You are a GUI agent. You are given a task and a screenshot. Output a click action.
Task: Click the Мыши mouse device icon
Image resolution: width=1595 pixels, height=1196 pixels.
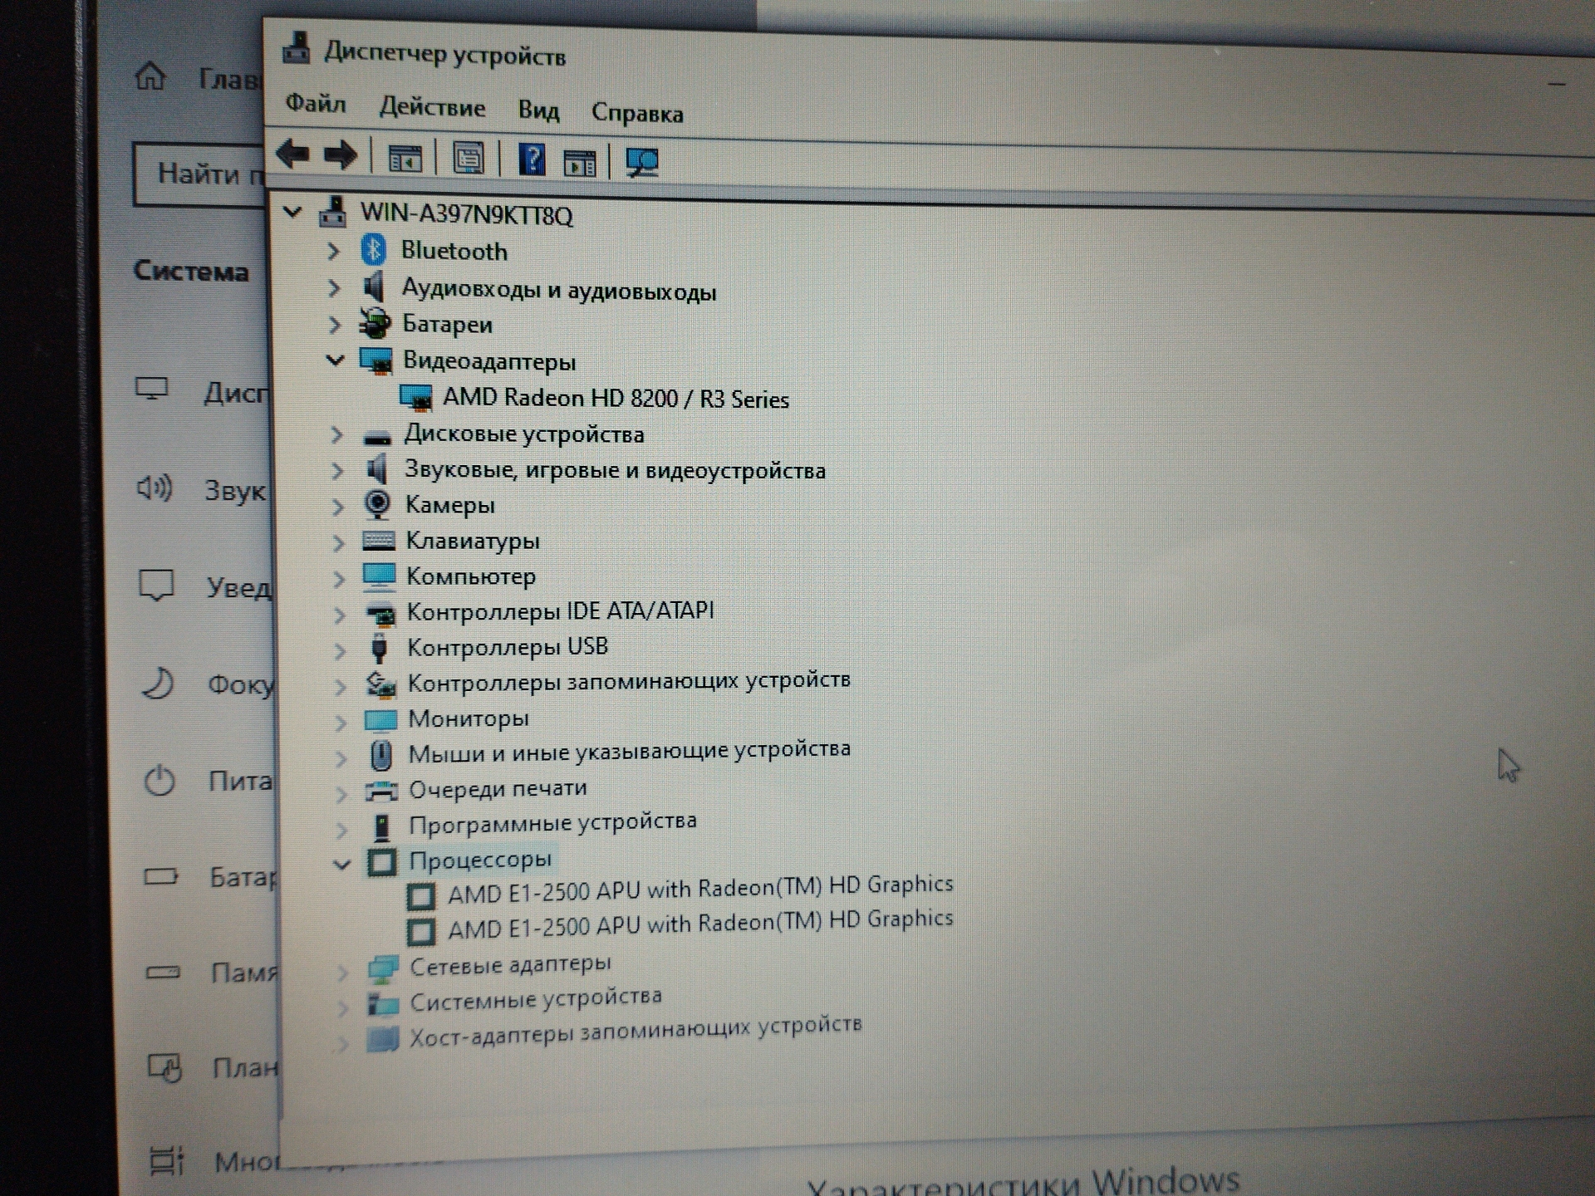click(380, 754)
